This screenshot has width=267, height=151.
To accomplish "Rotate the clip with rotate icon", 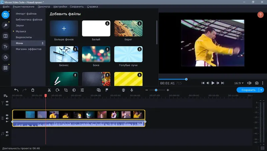I will click(57, 90).
